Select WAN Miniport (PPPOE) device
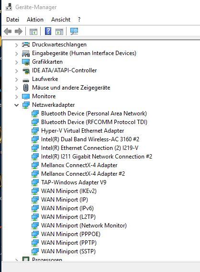Viewport: 200px width, 272px height. click(x=71, y=234)
